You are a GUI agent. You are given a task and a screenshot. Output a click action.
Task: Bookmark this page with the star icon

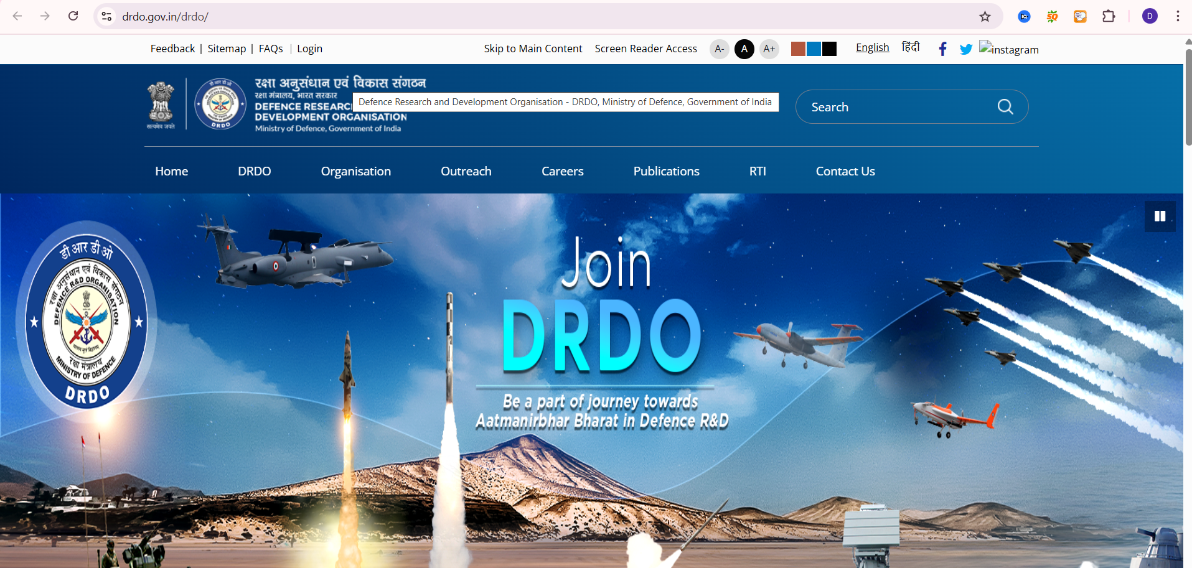click(985, 17)
